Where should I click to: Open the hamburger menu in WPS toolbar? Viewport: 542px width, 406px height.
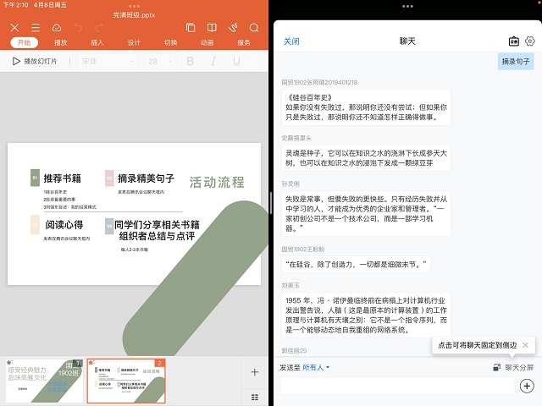[x=36, y=28]
